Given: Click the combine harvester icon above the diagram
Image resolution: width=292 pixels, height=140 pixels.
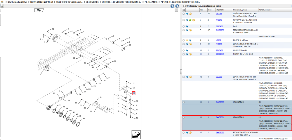Looking at the screenshot, I should click(x=39, y=10).
